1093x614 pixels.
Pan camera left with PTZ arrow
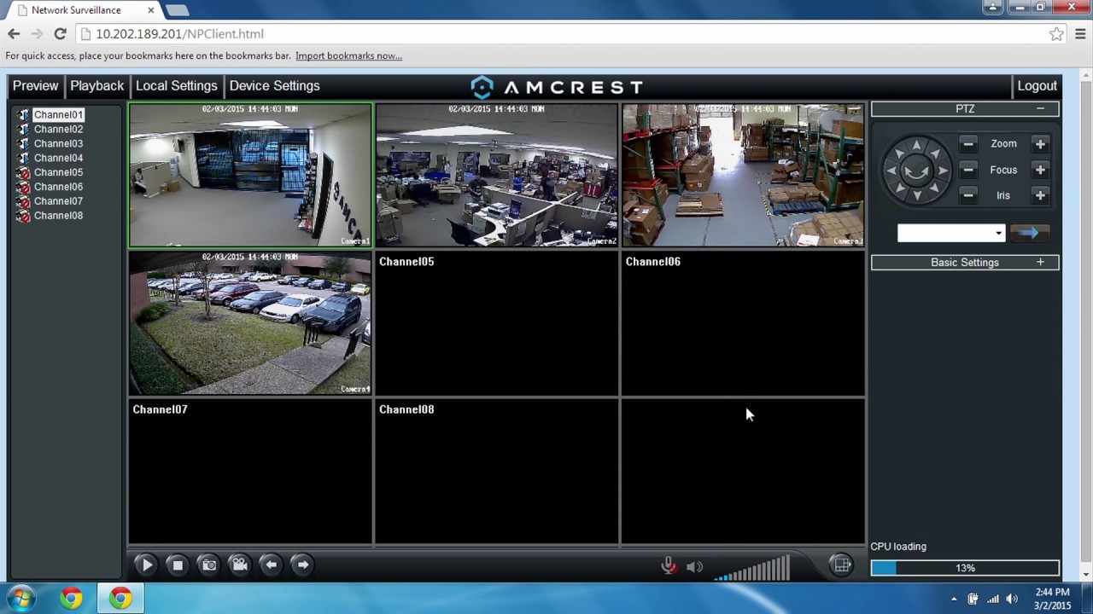pos(891,171)
